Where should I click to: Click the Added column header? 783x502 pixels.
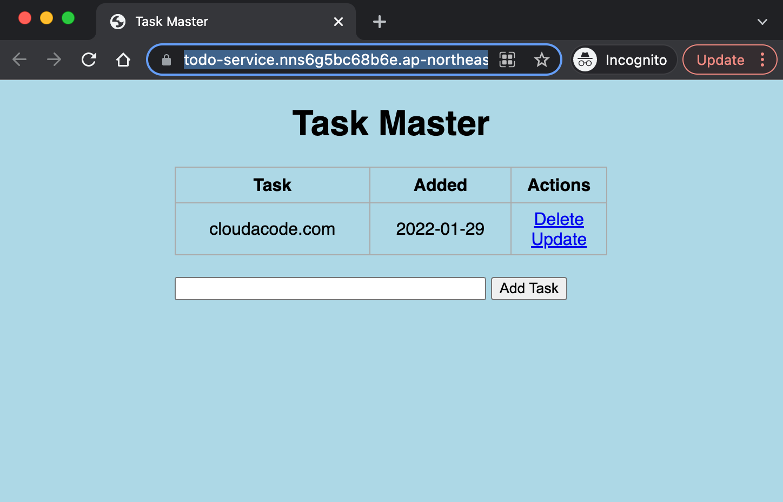440,185
